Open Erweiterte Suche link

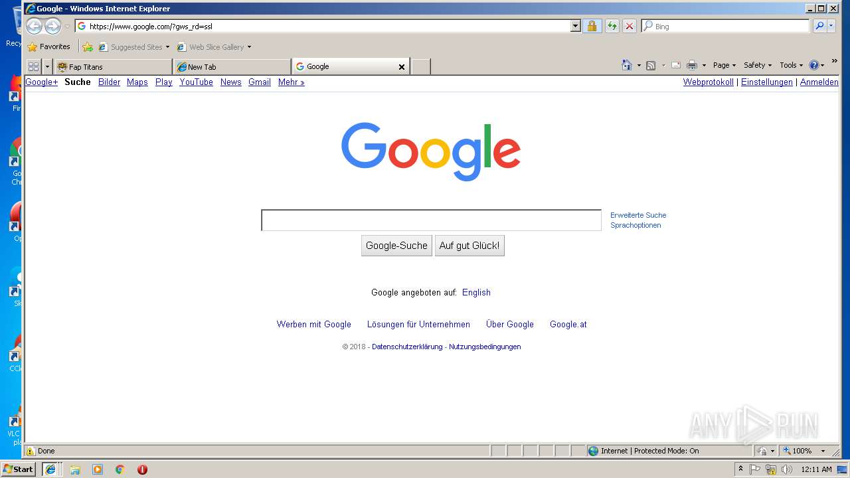(638, 215)
